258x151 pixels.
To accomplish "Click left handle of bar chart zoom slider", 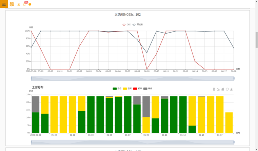I will [x=31, y=142].
